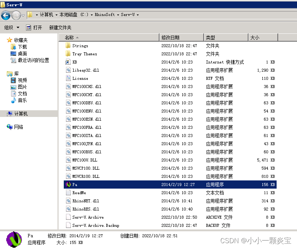Select the Tray Themes folder icon
Screen dimensions: 297x248
point(68,54)
